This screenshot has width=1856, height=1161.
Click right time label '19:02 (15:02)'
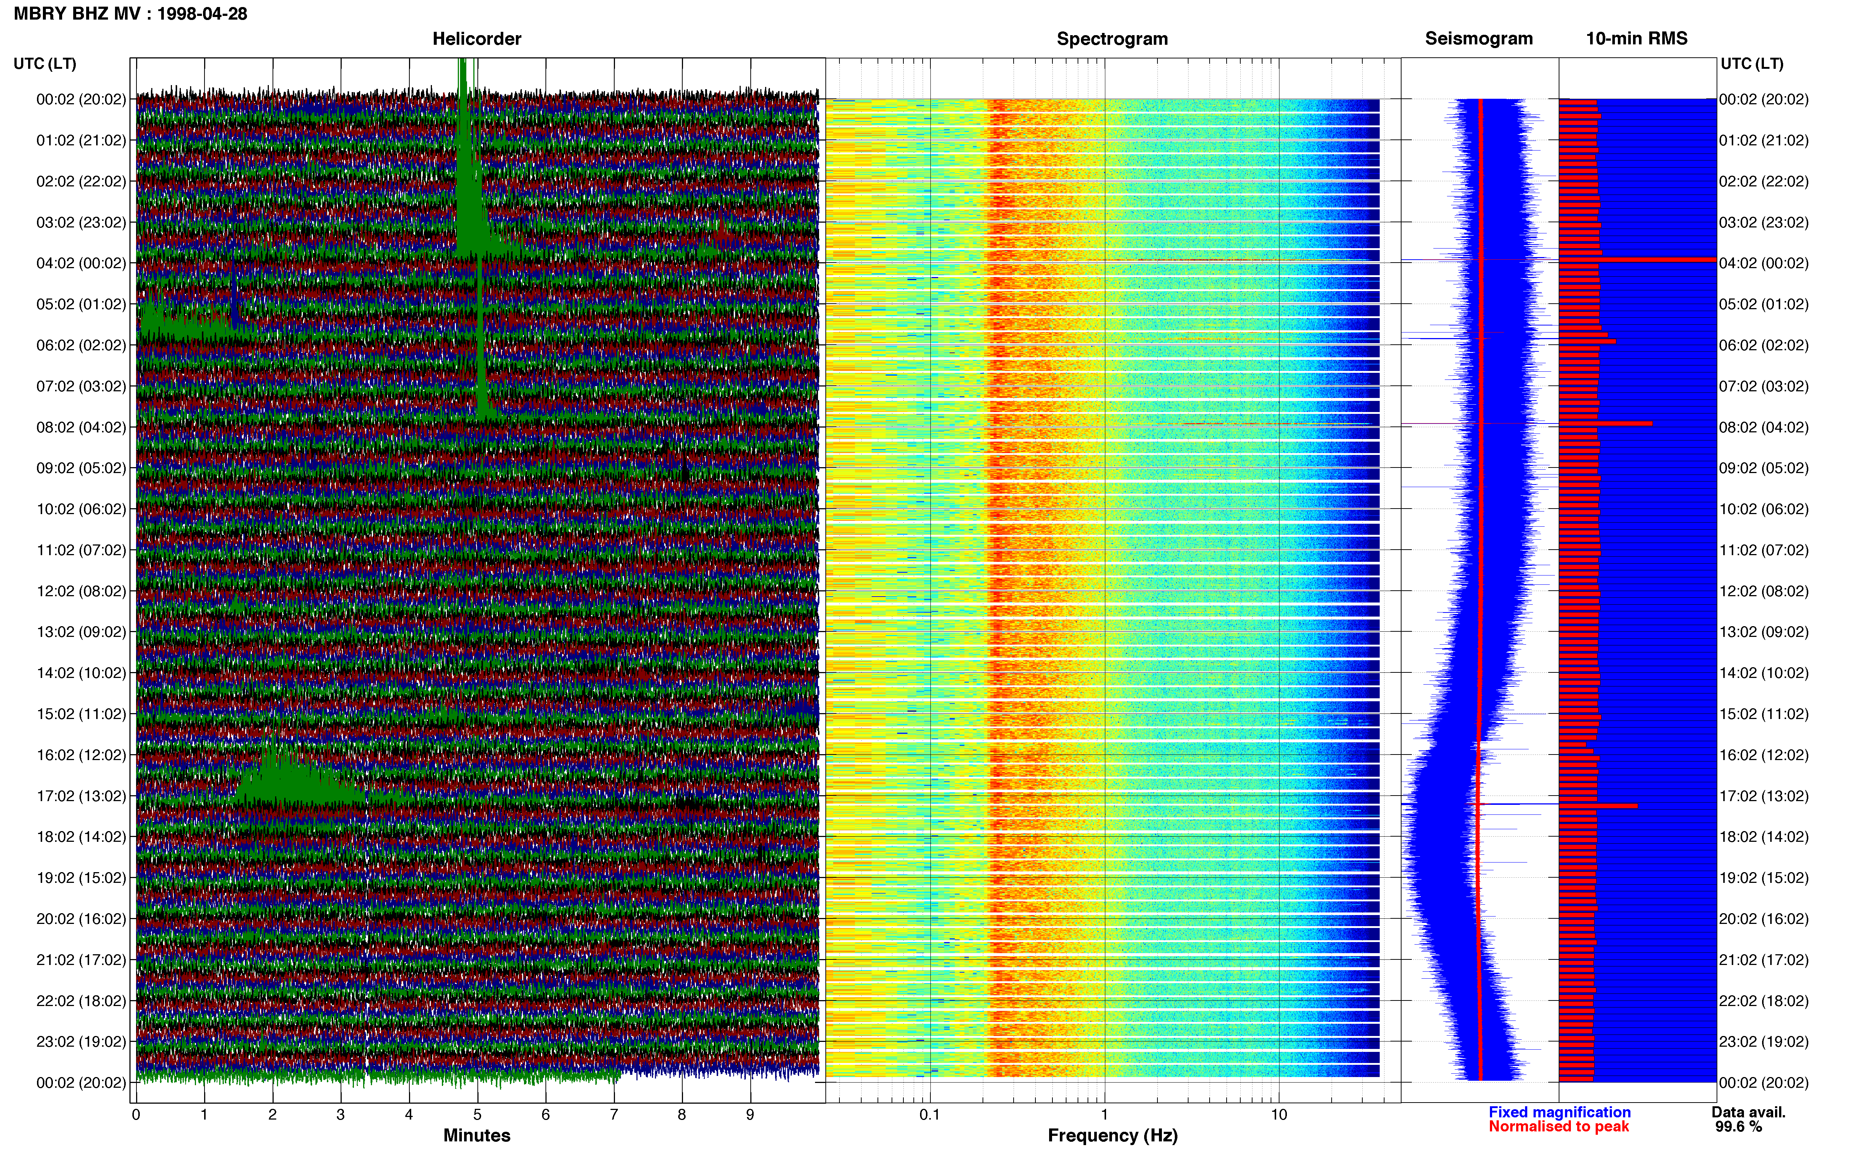click(1763, 878)
